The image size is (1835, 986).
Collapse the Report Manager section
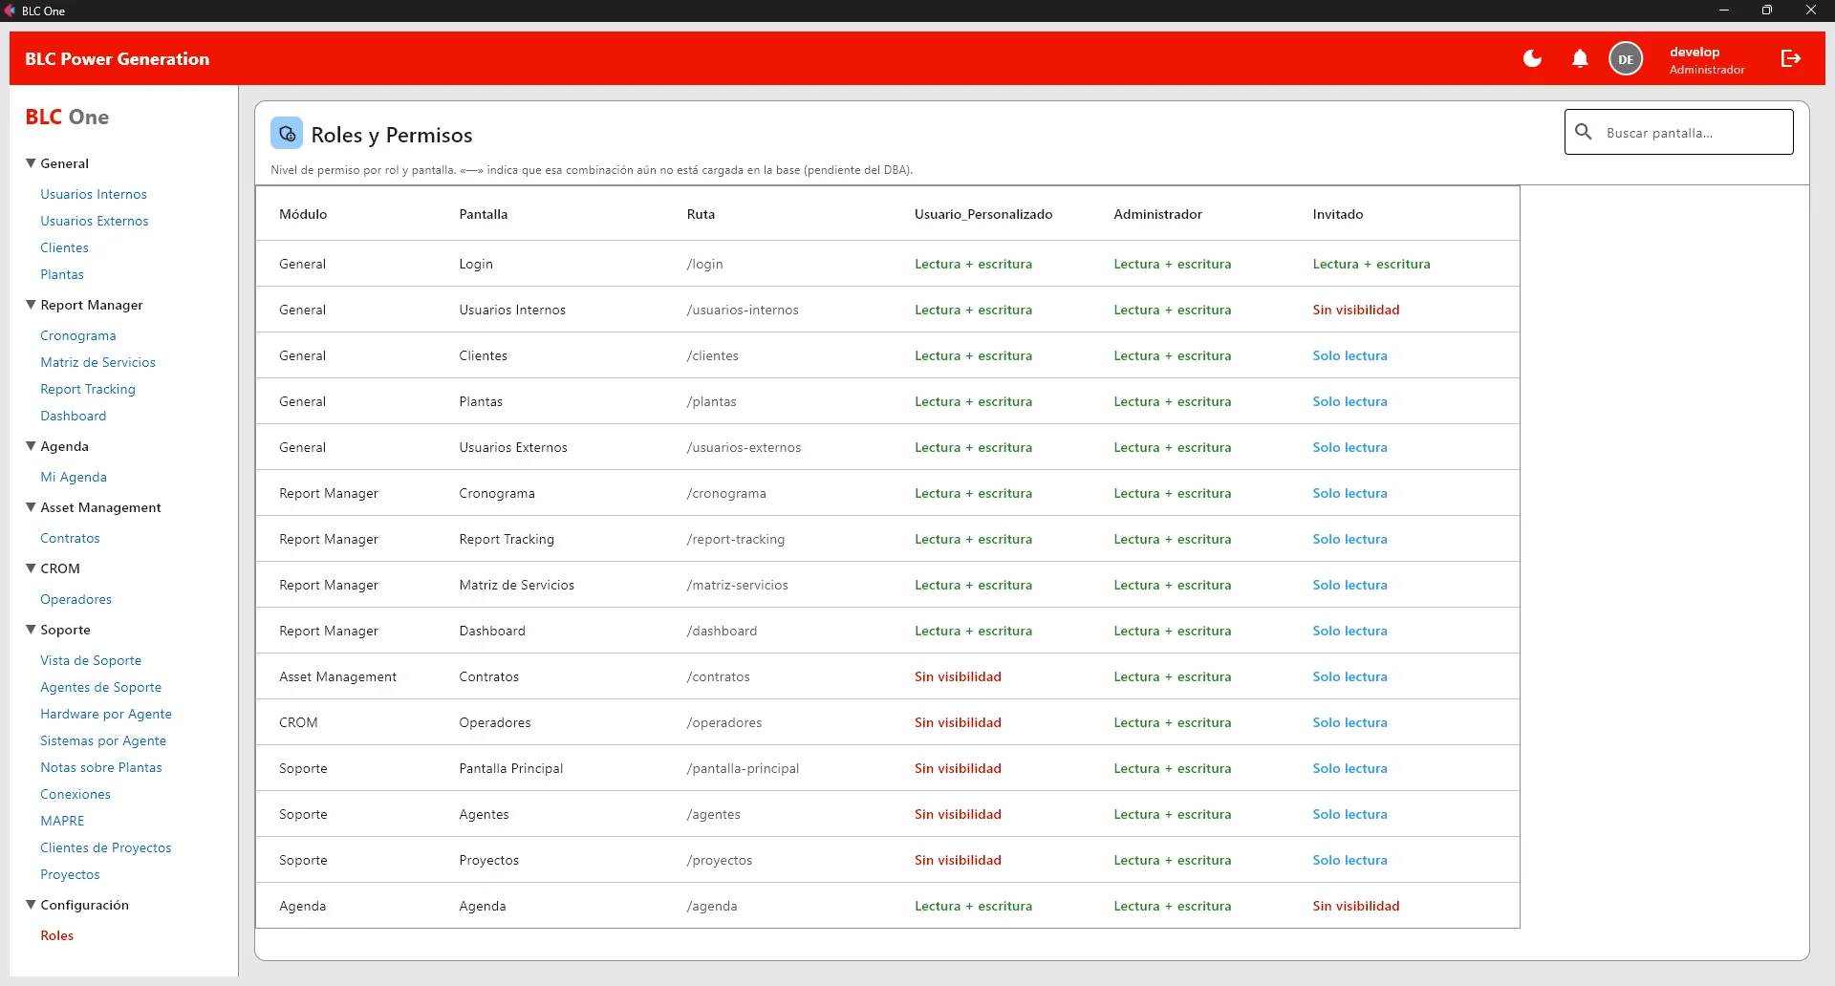click(x=31, y=305)
